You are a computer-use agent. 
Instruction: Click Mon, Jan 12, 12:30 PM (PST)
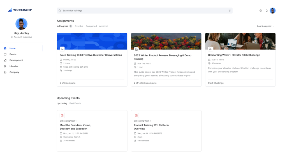pyautogui.click(x=75, y=133)
